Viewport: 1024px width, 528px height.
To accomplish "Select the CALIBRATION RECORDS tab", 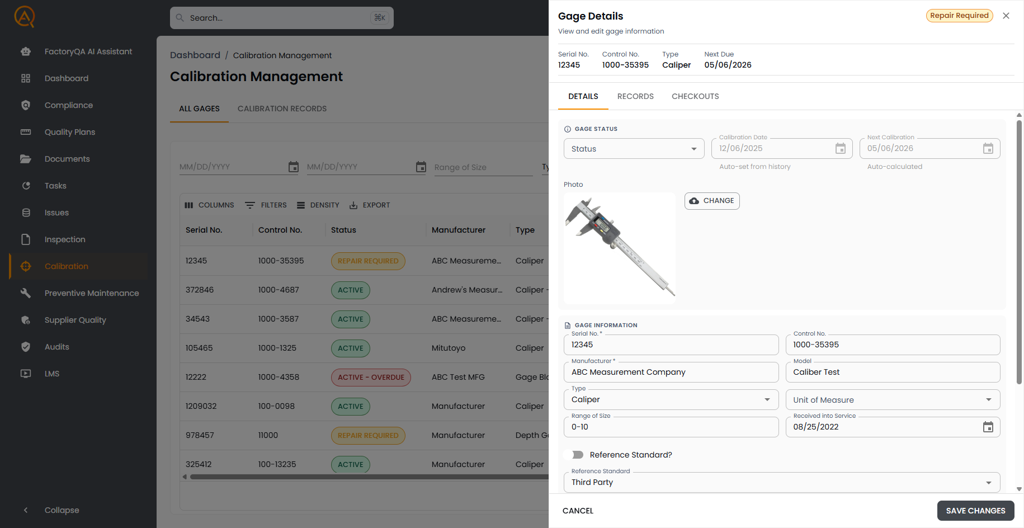I will [x=282, y=109].
